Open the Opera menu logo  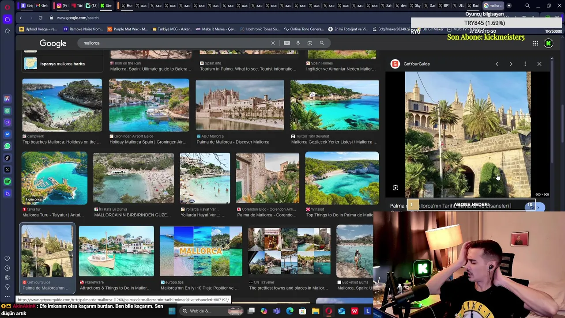(x=7, y=7)
